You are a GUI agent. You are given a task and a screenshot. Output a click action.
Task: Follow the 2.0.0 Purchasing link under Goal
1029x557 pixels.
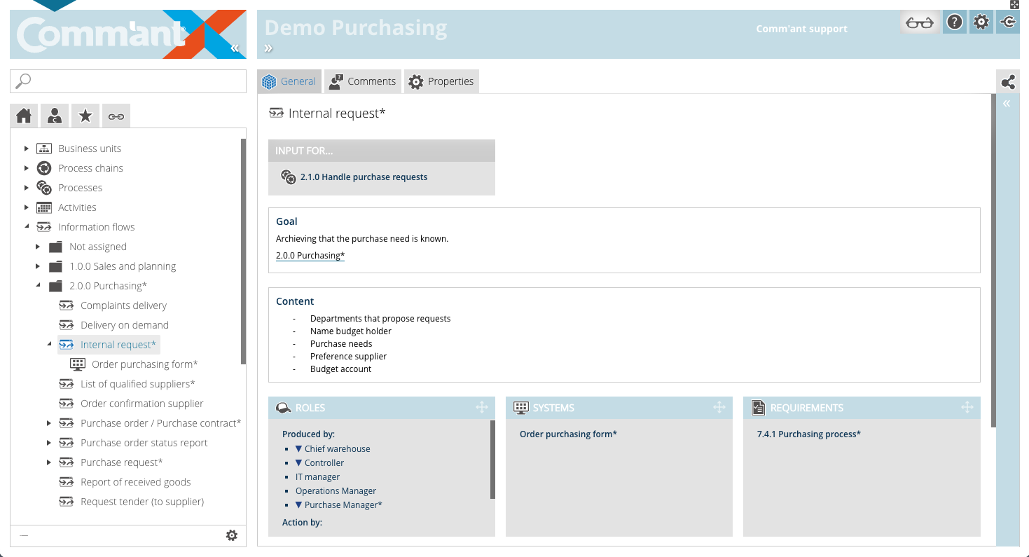pos(310,255)
